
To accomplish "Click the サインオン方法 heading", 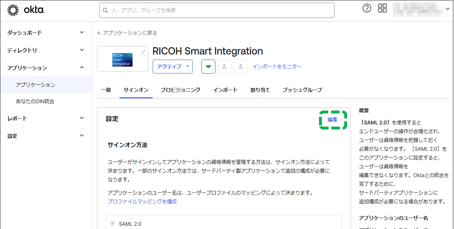I will [127, 145].
